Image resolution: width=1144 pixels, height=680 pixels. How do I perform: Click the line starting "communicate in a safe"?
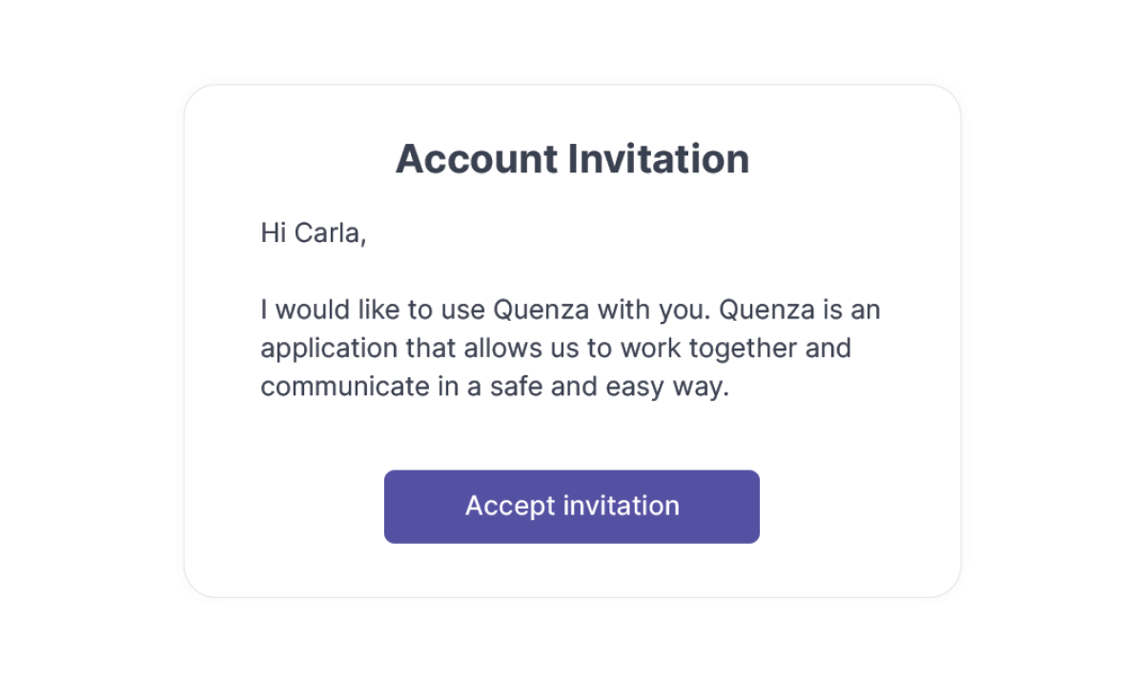(494, 388)
